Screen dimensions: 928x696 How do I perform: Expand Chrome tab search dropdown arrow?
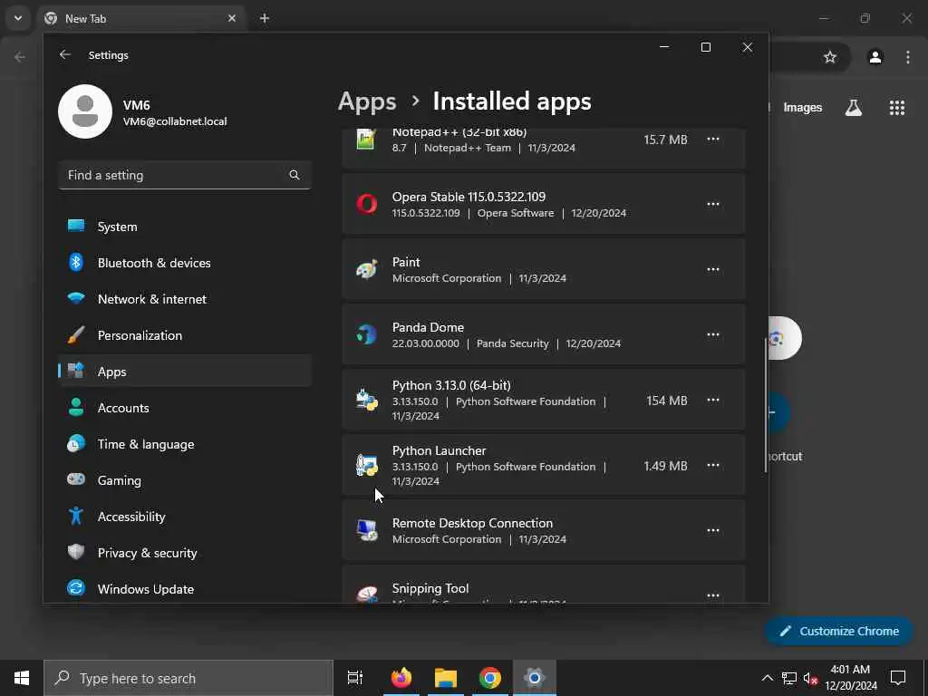point(18,18)
